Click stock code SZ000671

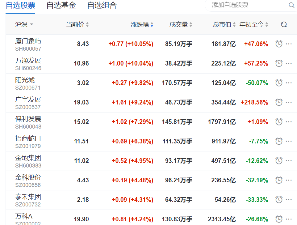click(x=28, y=88)
